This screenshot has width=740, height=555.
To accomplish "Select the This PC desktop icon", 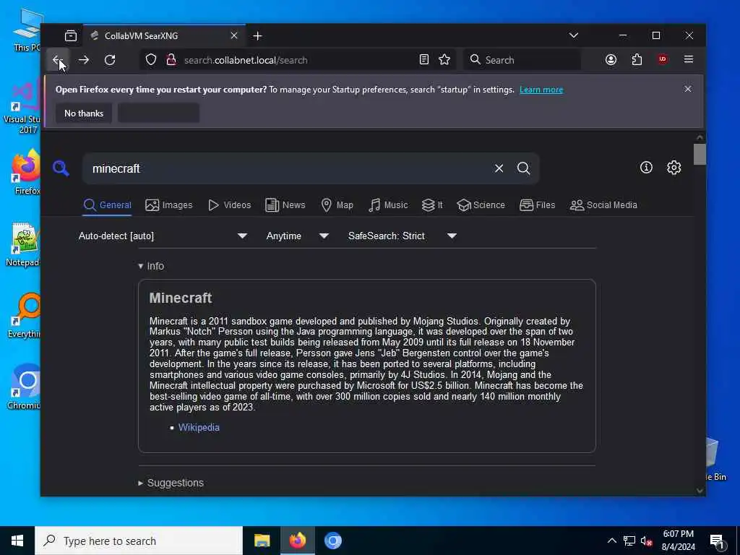I will (x=27, y=30).
